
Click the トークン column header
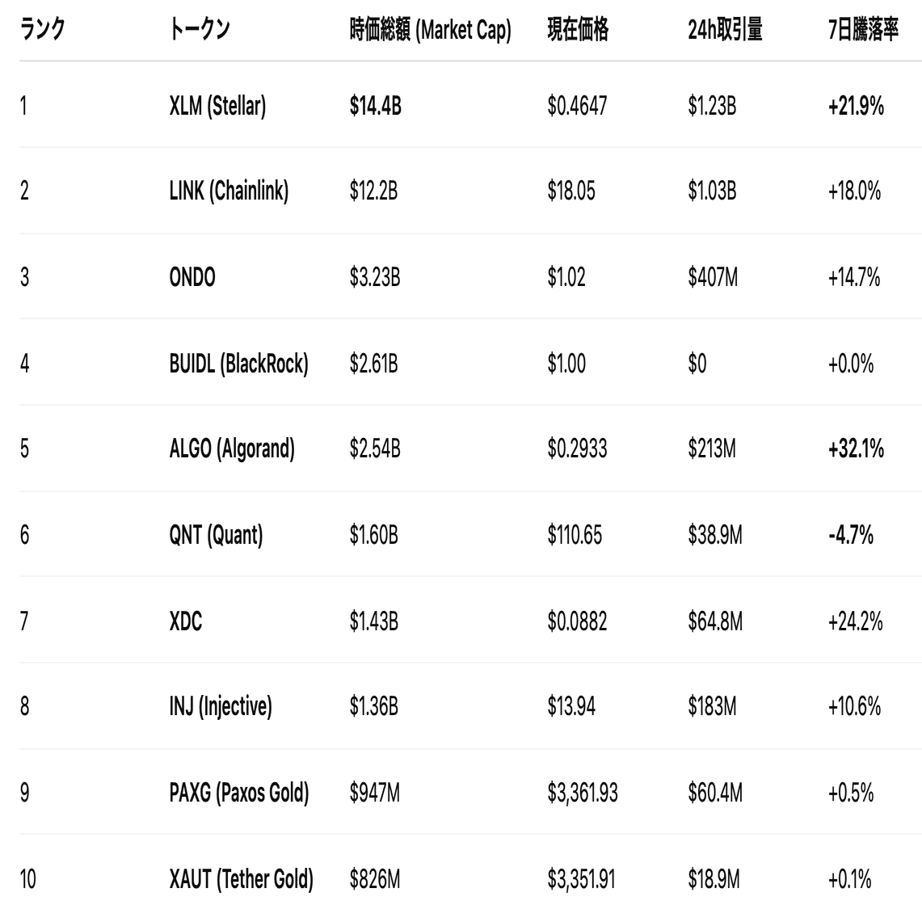click(x=200, y=31)
